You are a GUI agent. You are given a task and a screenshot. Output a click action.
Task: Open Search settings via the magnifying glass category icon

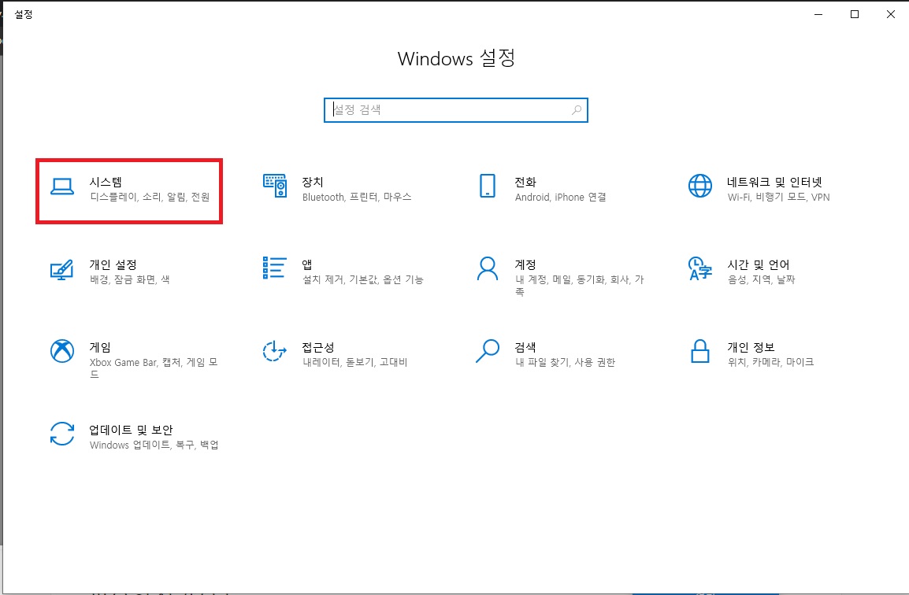click(487, 351)
